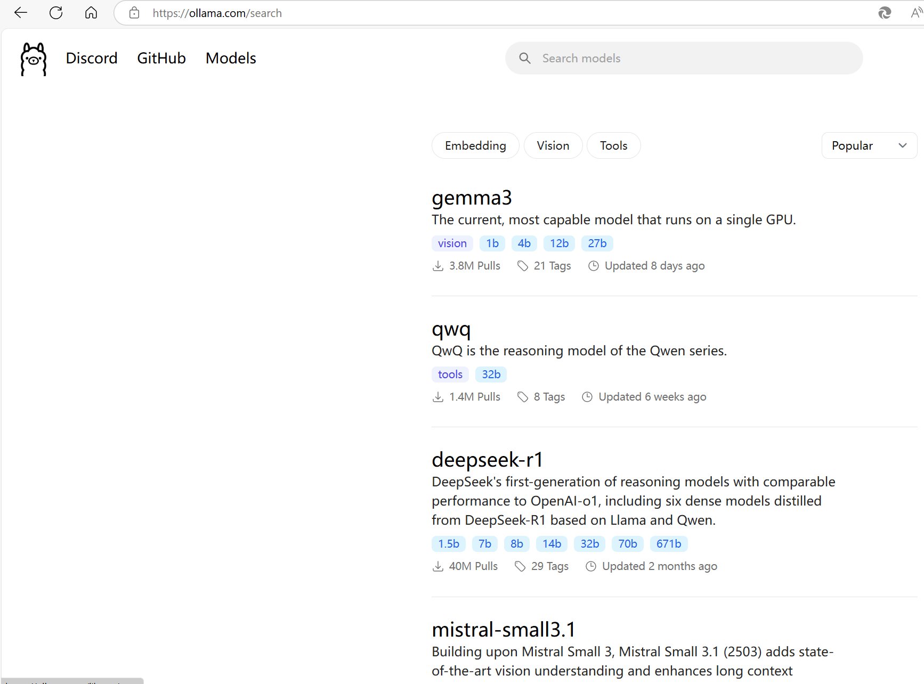Viewport: 924px width, 684px height.
Task: Click the download icon beside 3.8M Pulls
Action: (x=438, y=266)
